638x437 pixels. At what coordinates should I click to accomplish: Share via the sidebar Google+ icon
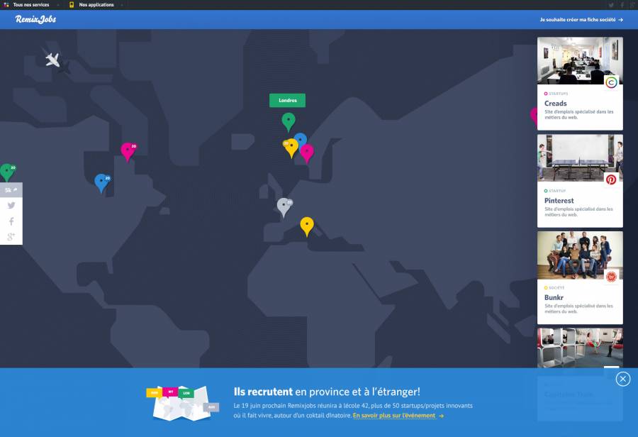pos(11,237)
